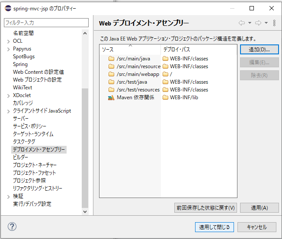
Task: Click the folder icon for /src/main/java
Action: [x=111, y=59]
